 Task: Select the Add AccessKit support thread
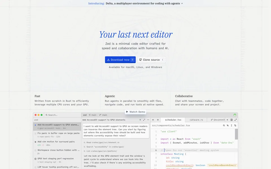click(x=57, y=126)
